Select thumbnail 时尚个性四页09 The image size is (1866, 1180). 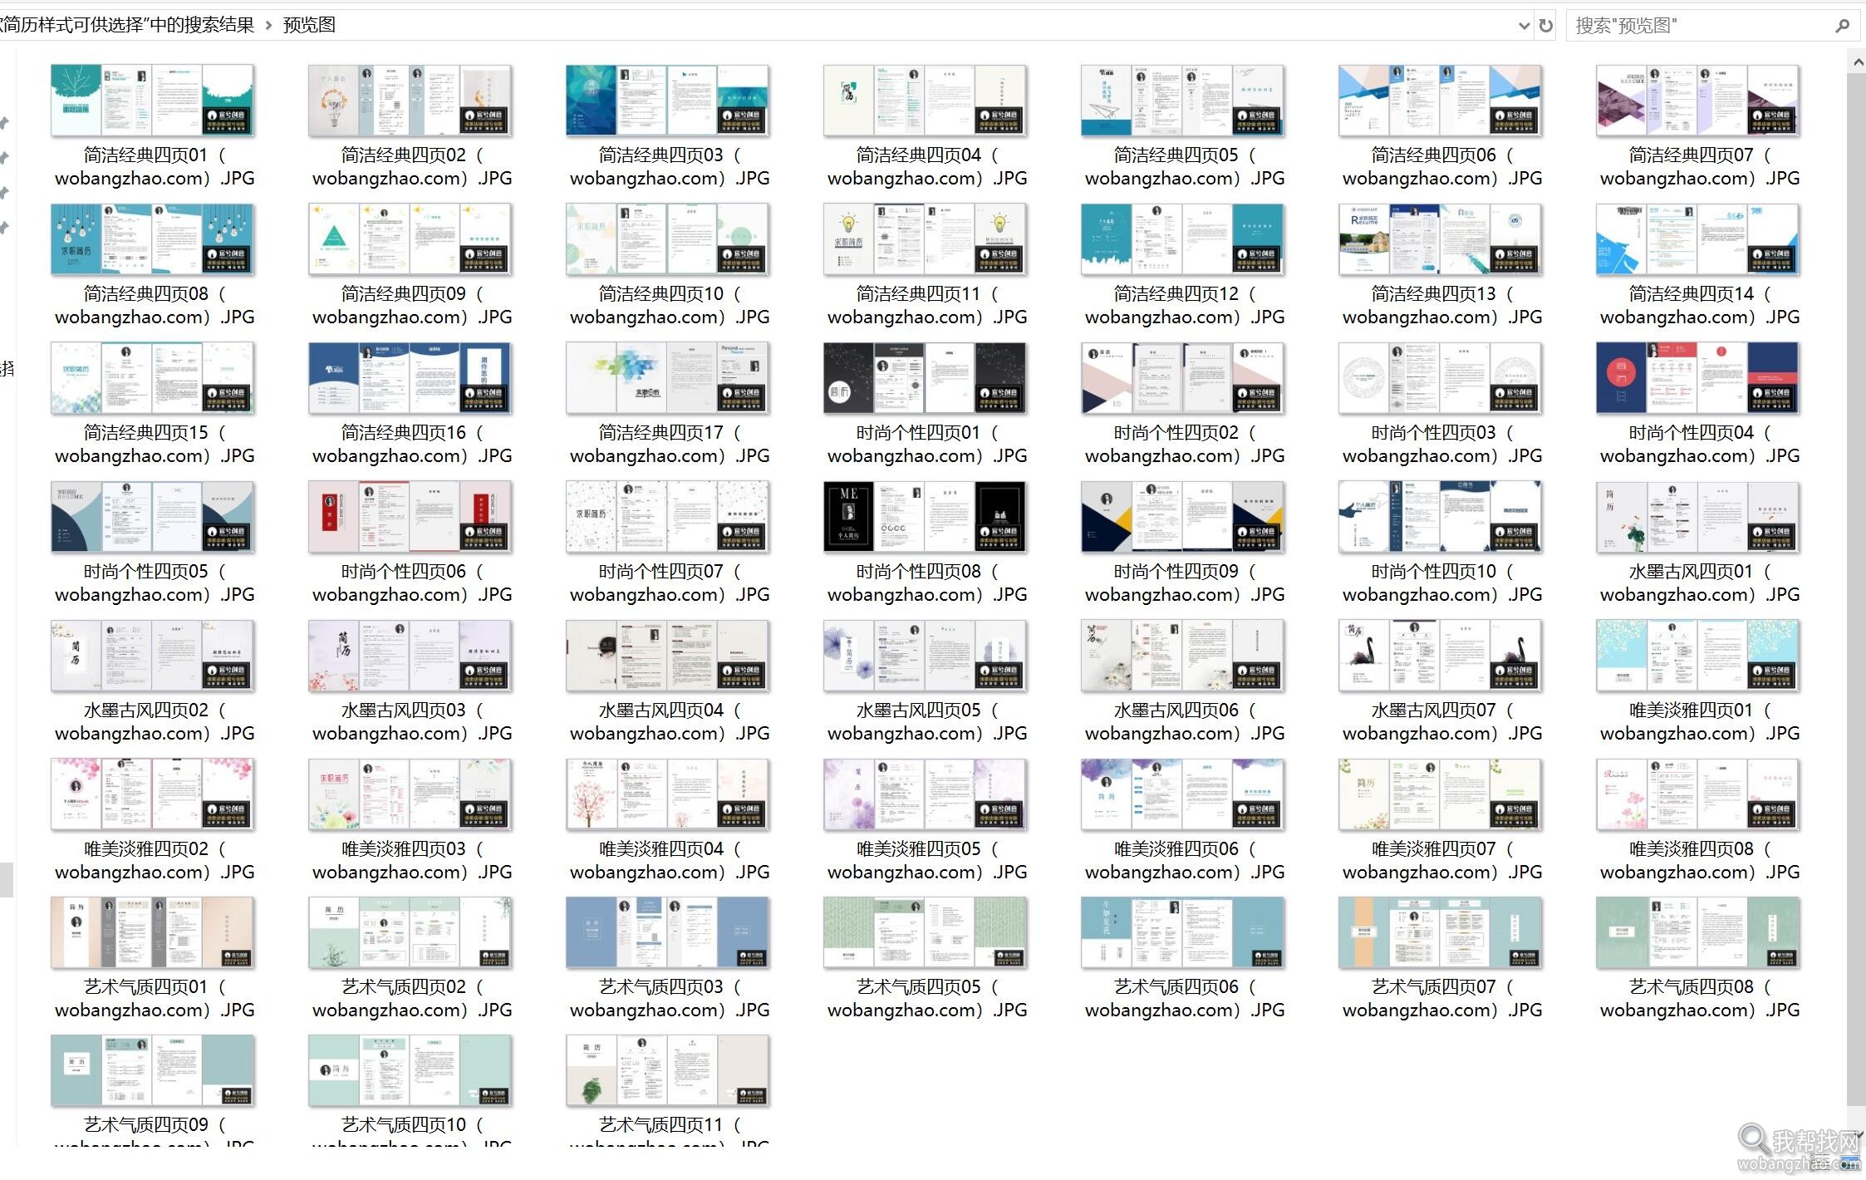1183,517
